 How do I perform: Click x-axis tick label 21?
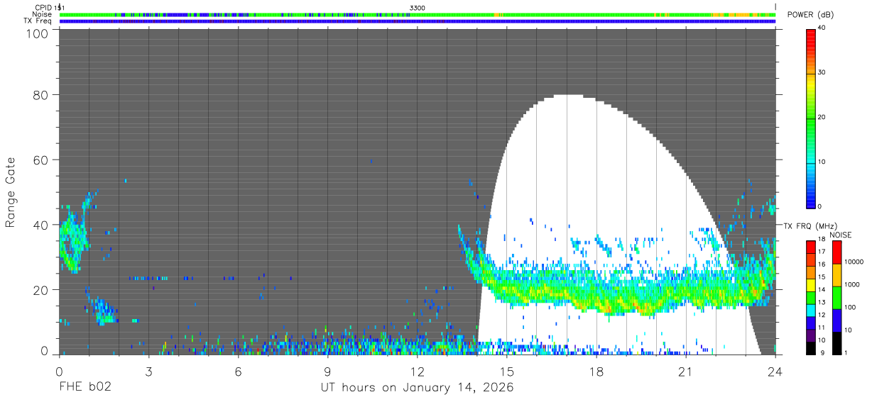(685, 372)
